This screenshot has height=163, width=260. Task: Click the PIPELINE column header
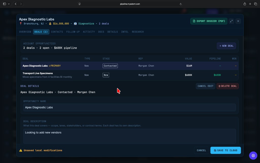(x=215, y=59)
